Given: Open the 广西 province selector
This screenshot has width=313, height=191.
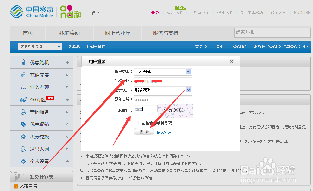Looking at the screenshot, I should (x=93, y=13).
